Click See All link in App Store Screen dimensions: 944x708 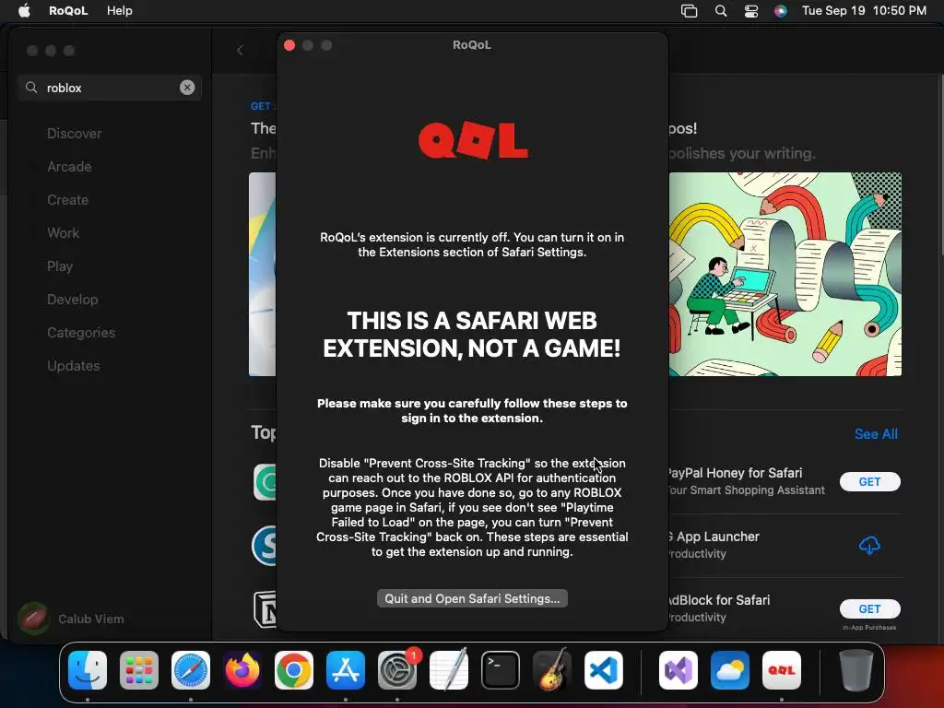click(x=876, y=434)
